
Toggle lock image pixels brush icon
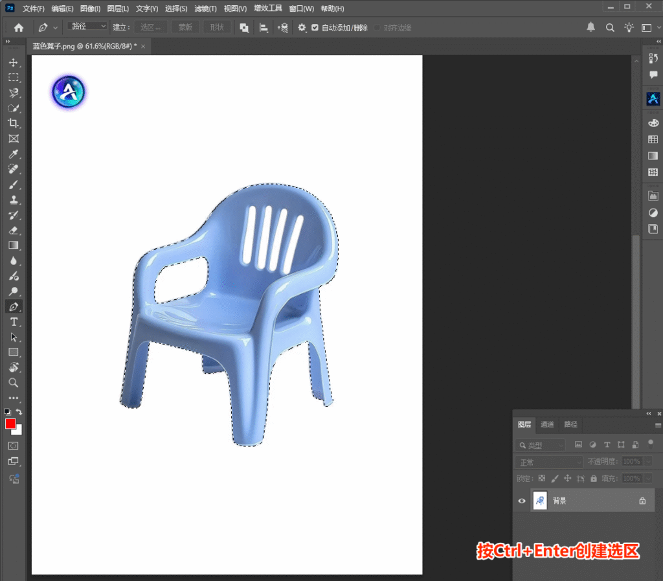tap(555, 478)
